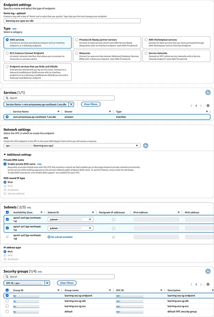This screenshot has height=317, width=214.
Task: Go to previous page of Security groups
Action: pyautogui.click(x=191, y=284)
